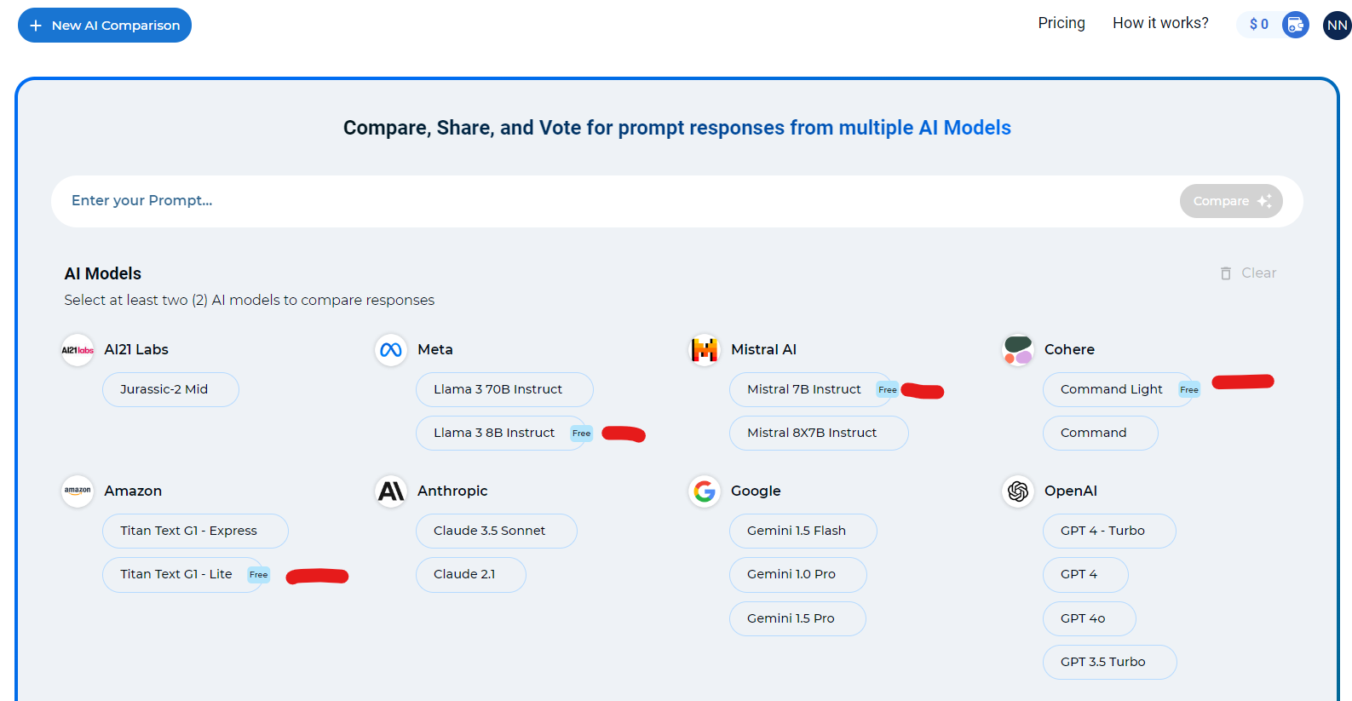Click the OpenAI logo icon
The height and width of the screenshot is (701, 1352).
(1018, 491)
